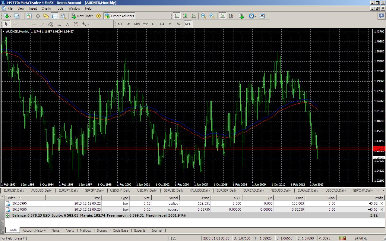
Task: Select the Text object tool
Action: (x=67, y=24)
